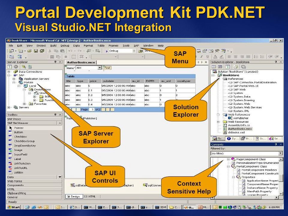Click the Connect to Server icon in Server Explorer
Screen dimensions: 288x216
pyautogui.click(x=30, y=67)
